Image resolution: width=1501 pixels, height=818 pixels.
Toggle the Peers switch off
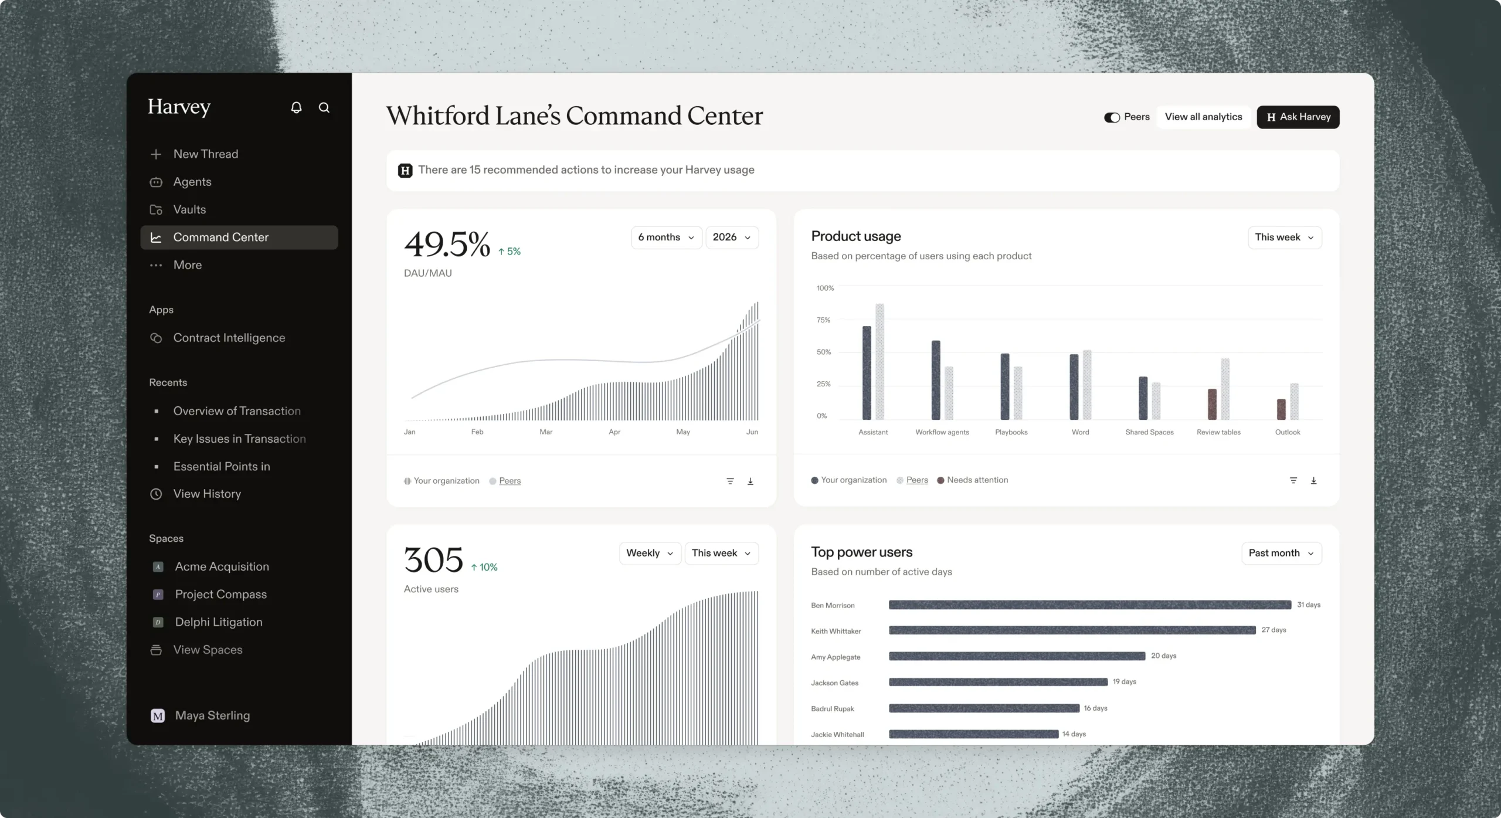[1112, 117]
